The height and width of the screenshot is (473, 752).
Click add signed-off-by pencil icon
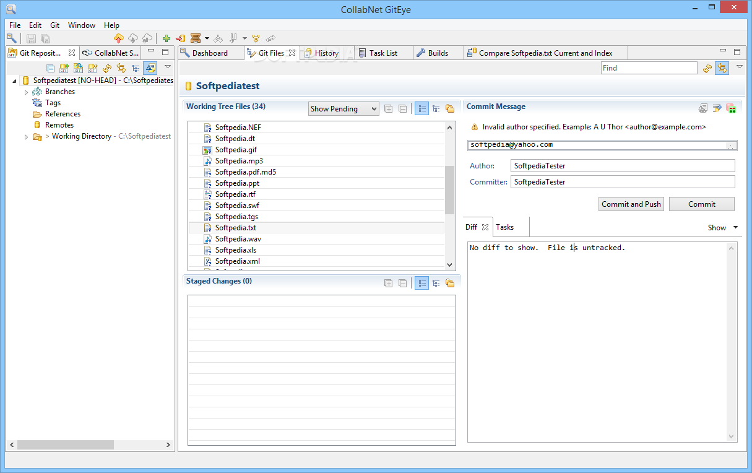click(x=717, y=108)
